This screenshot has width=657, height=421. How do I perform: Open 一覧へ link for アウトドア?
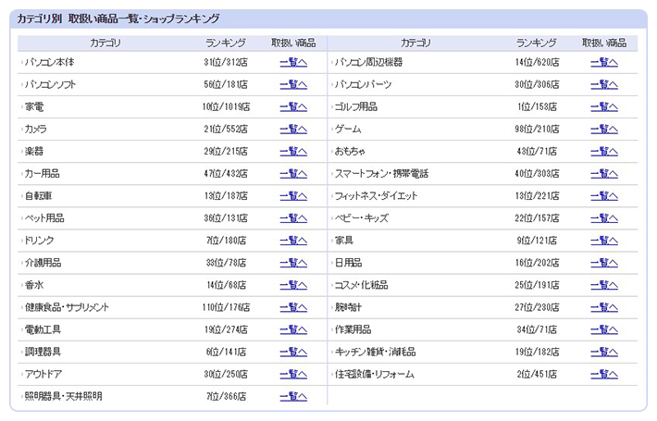[293, 374]
